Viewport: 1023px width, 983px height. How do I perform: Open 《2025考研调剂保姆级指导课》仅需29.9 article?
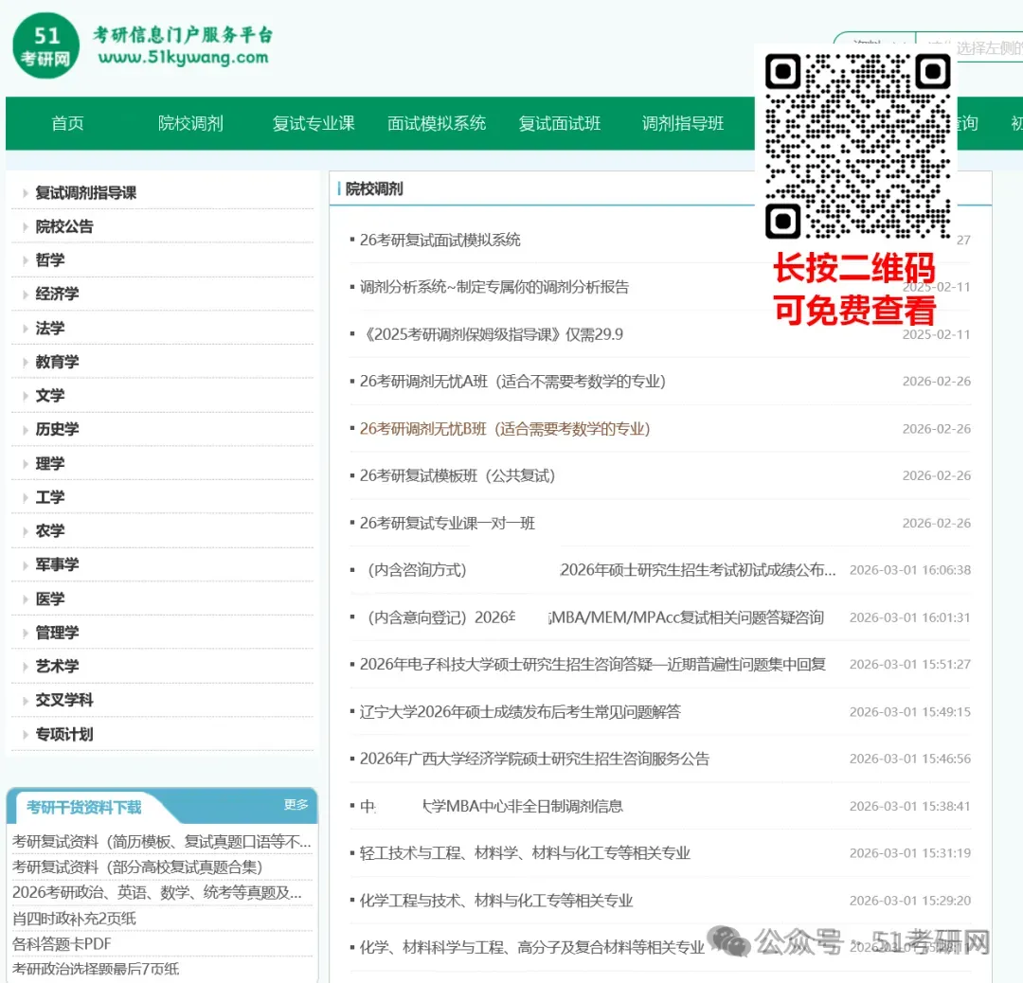pyautogui.click(x=492, y=334)
